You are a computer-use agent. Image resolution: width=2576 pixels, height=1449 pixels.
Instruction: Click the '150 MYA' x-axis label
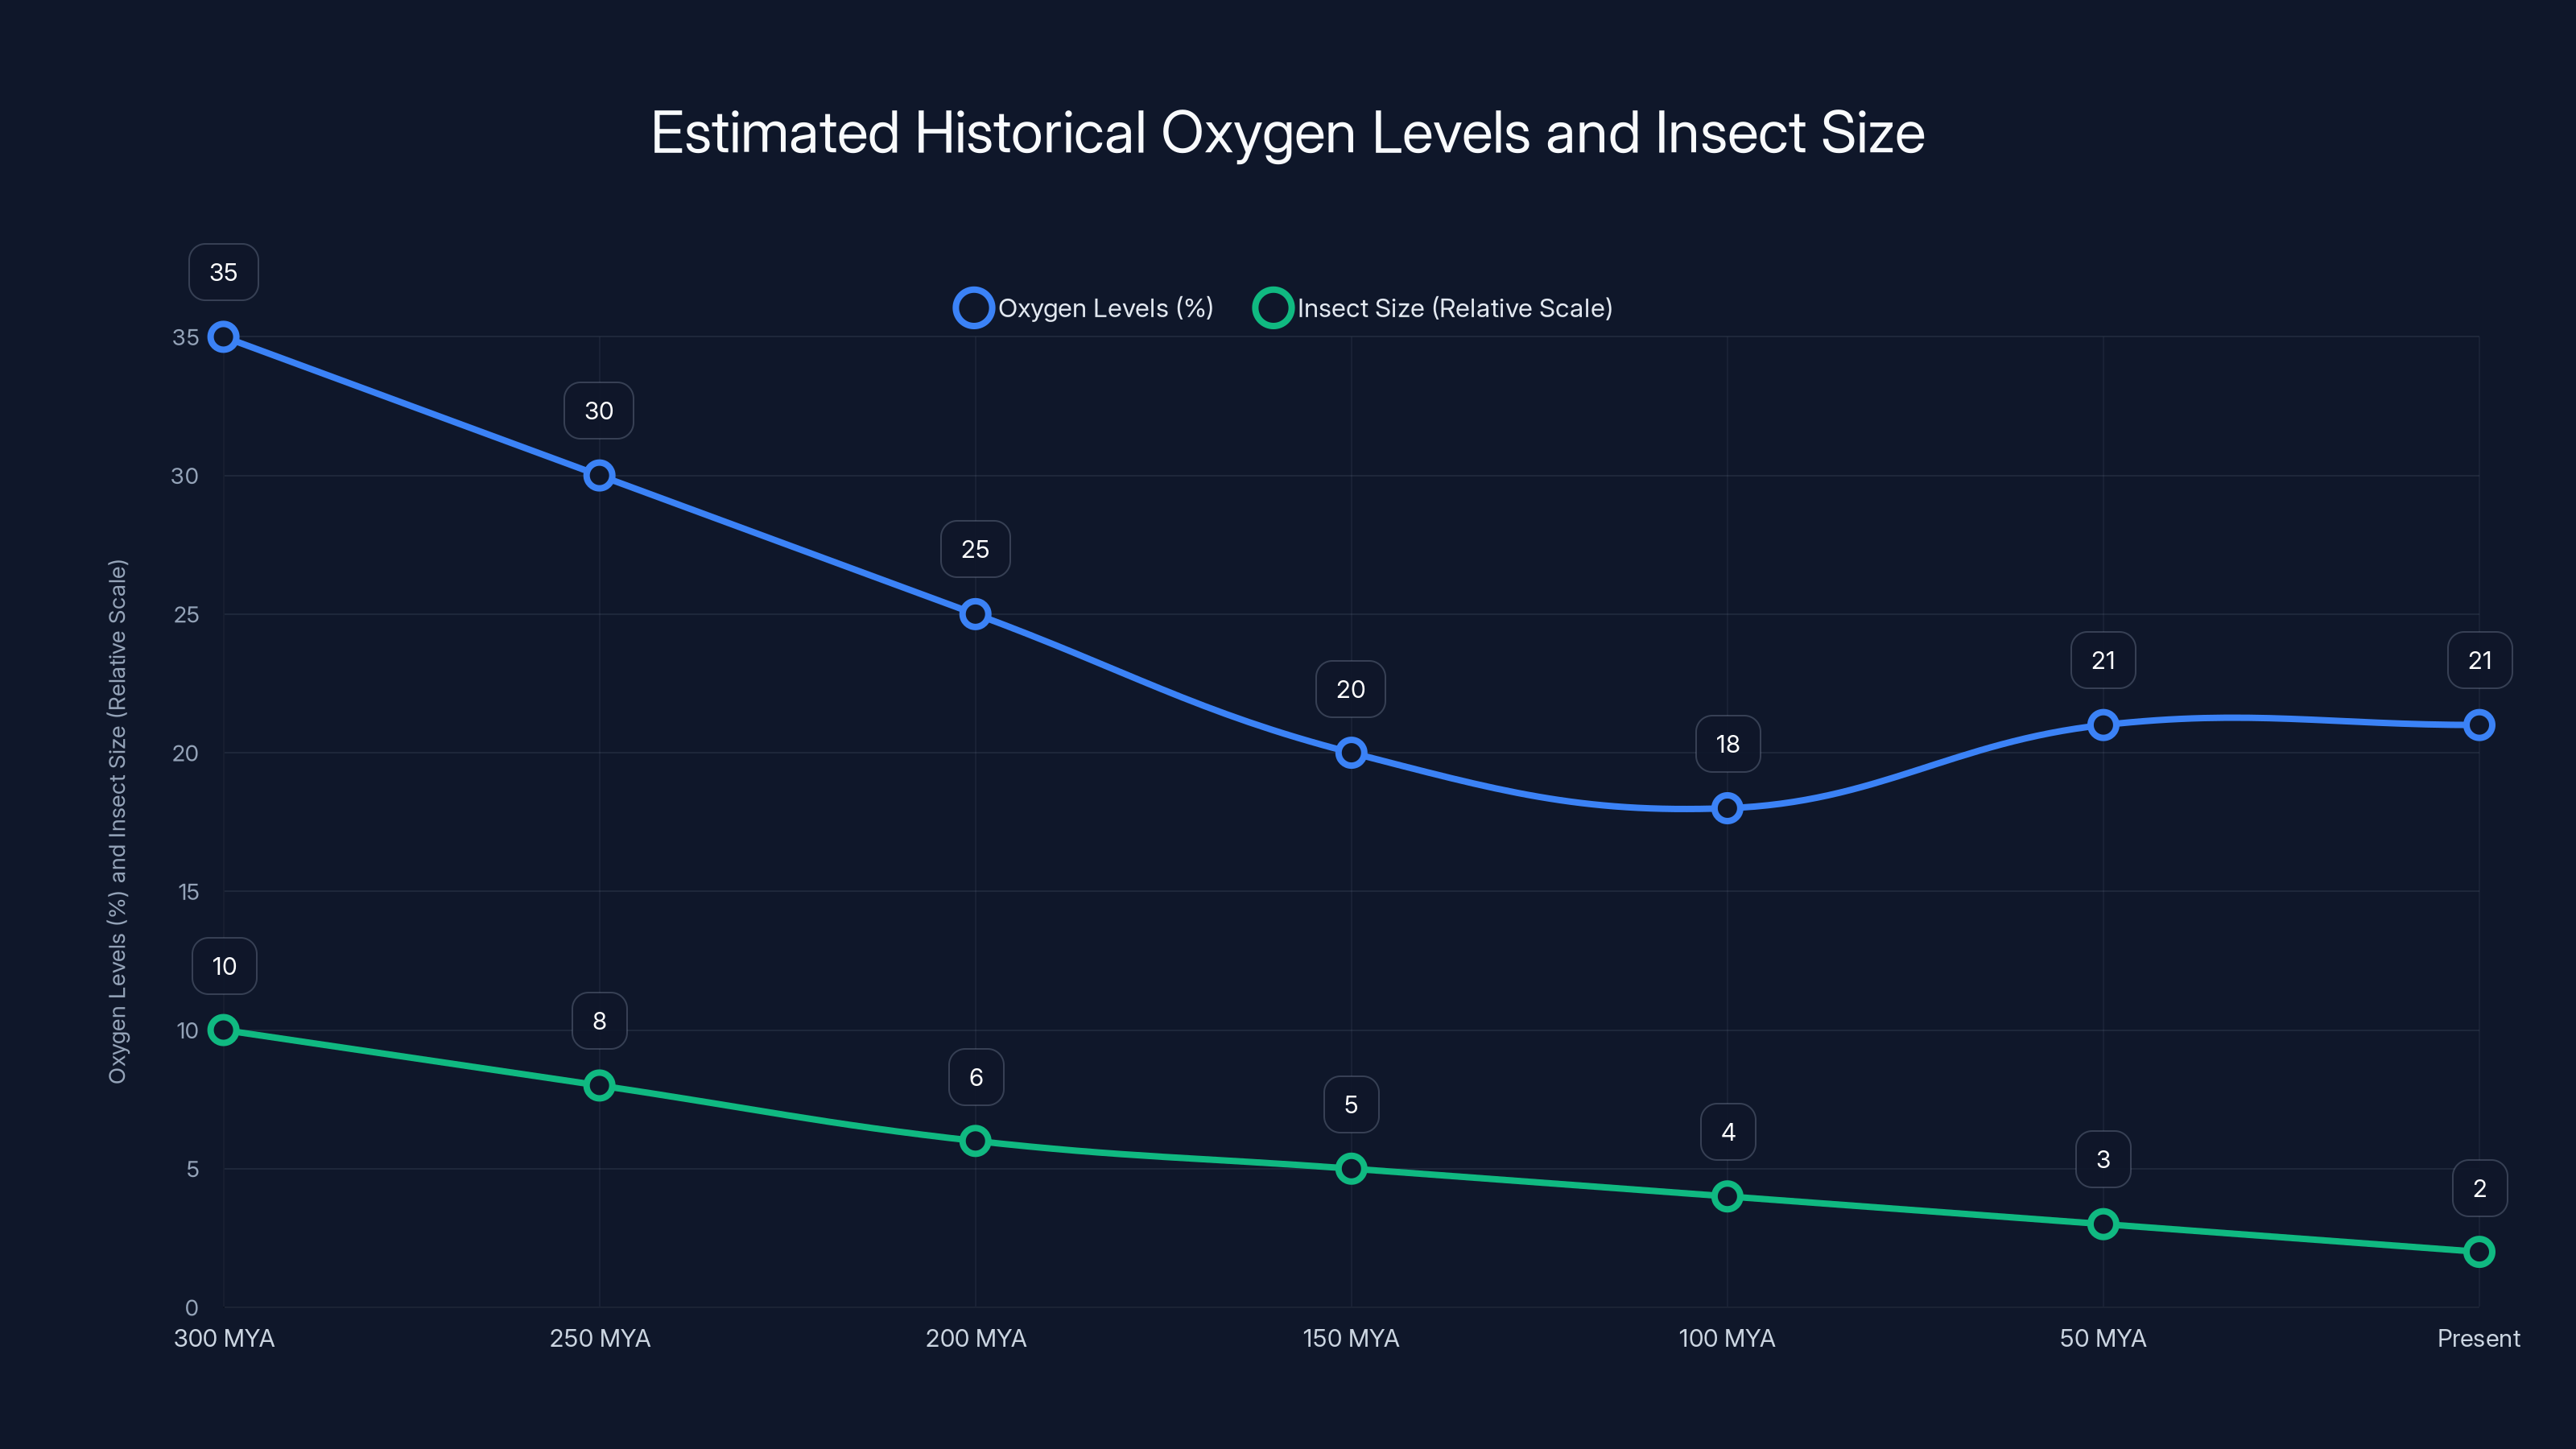point(1351,1338)
